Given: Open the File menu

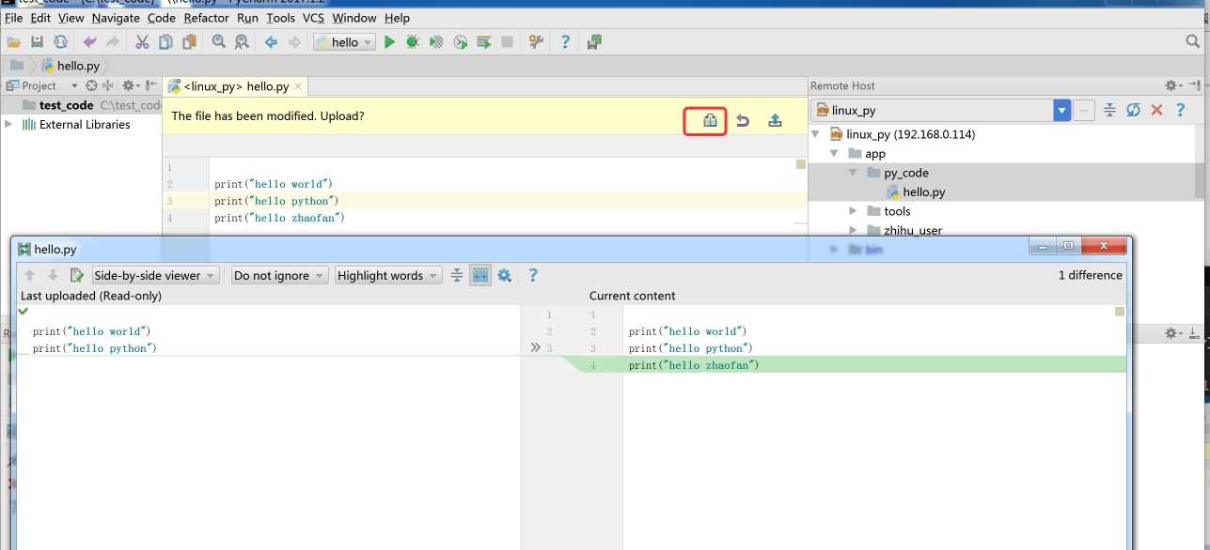Looking at the screenshot, I should point(14,18).
